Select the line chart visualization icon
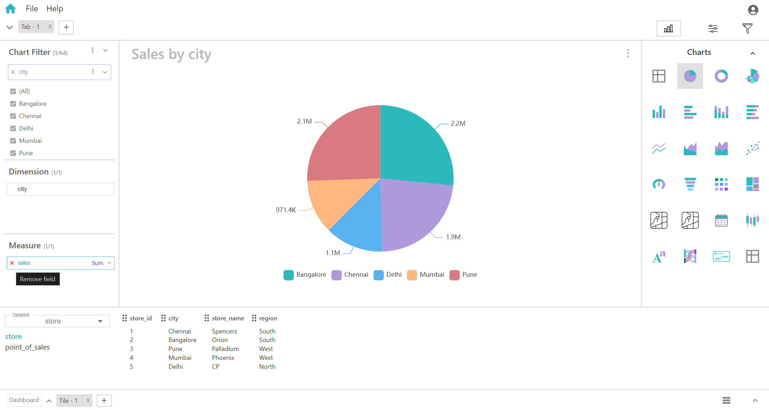 coord(659,148)
